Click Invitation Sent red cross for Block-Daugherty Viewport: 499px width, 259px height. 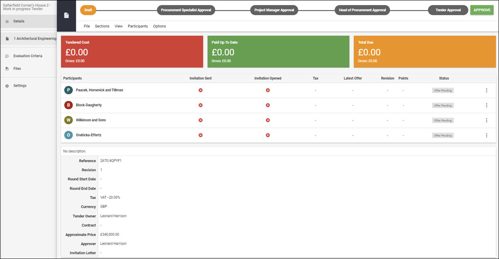point(201,105)
